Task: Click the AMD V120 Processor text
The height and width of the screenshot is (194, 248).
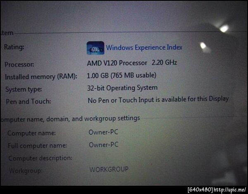Action: pyautogui.click(x=117, y=63)
